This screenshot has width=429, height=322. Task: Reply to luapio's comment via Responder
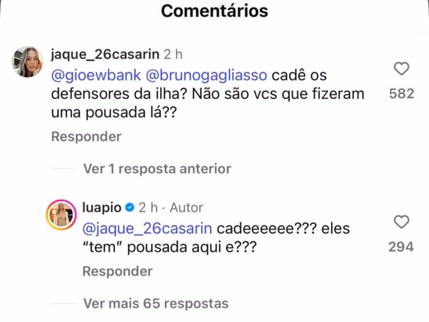tap(117, 271)
